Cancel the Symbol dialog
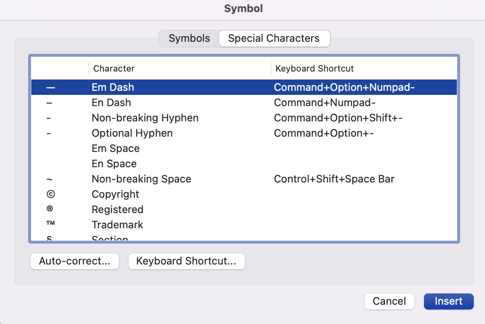This screenshot has height=324, width=485. coord(389,301)
